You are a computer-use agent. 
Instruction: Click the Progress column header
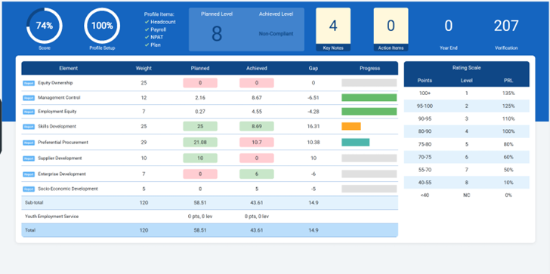point(369,69)
